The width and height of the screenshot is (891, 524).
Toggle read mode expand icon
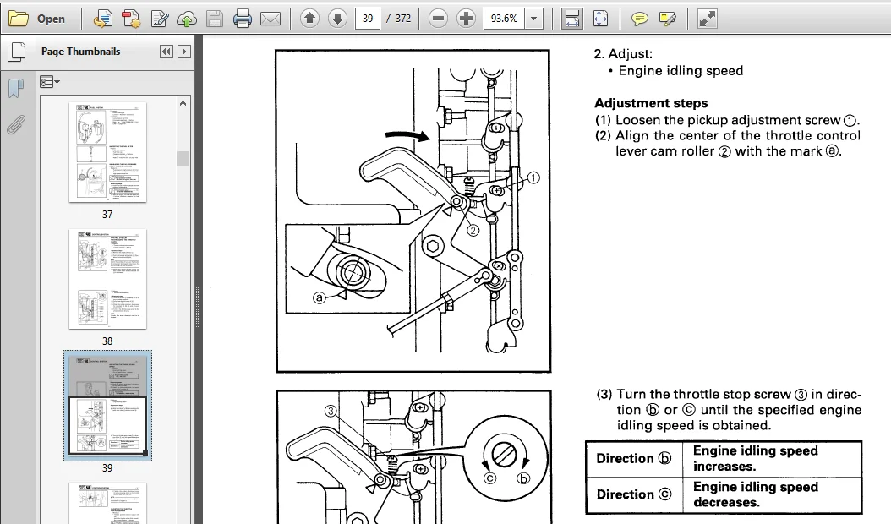tap(707, 19)
